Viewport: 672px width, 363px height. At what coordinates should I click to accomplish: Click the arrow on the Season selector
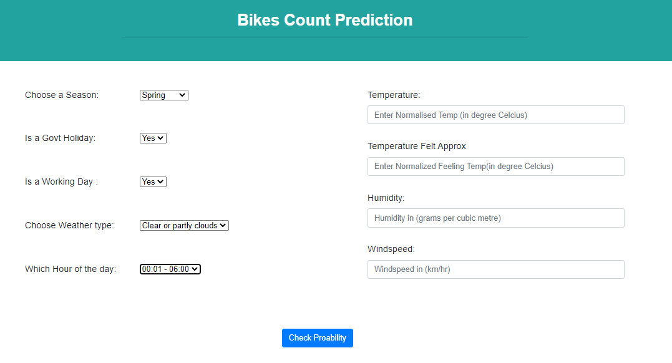(183, 95)
